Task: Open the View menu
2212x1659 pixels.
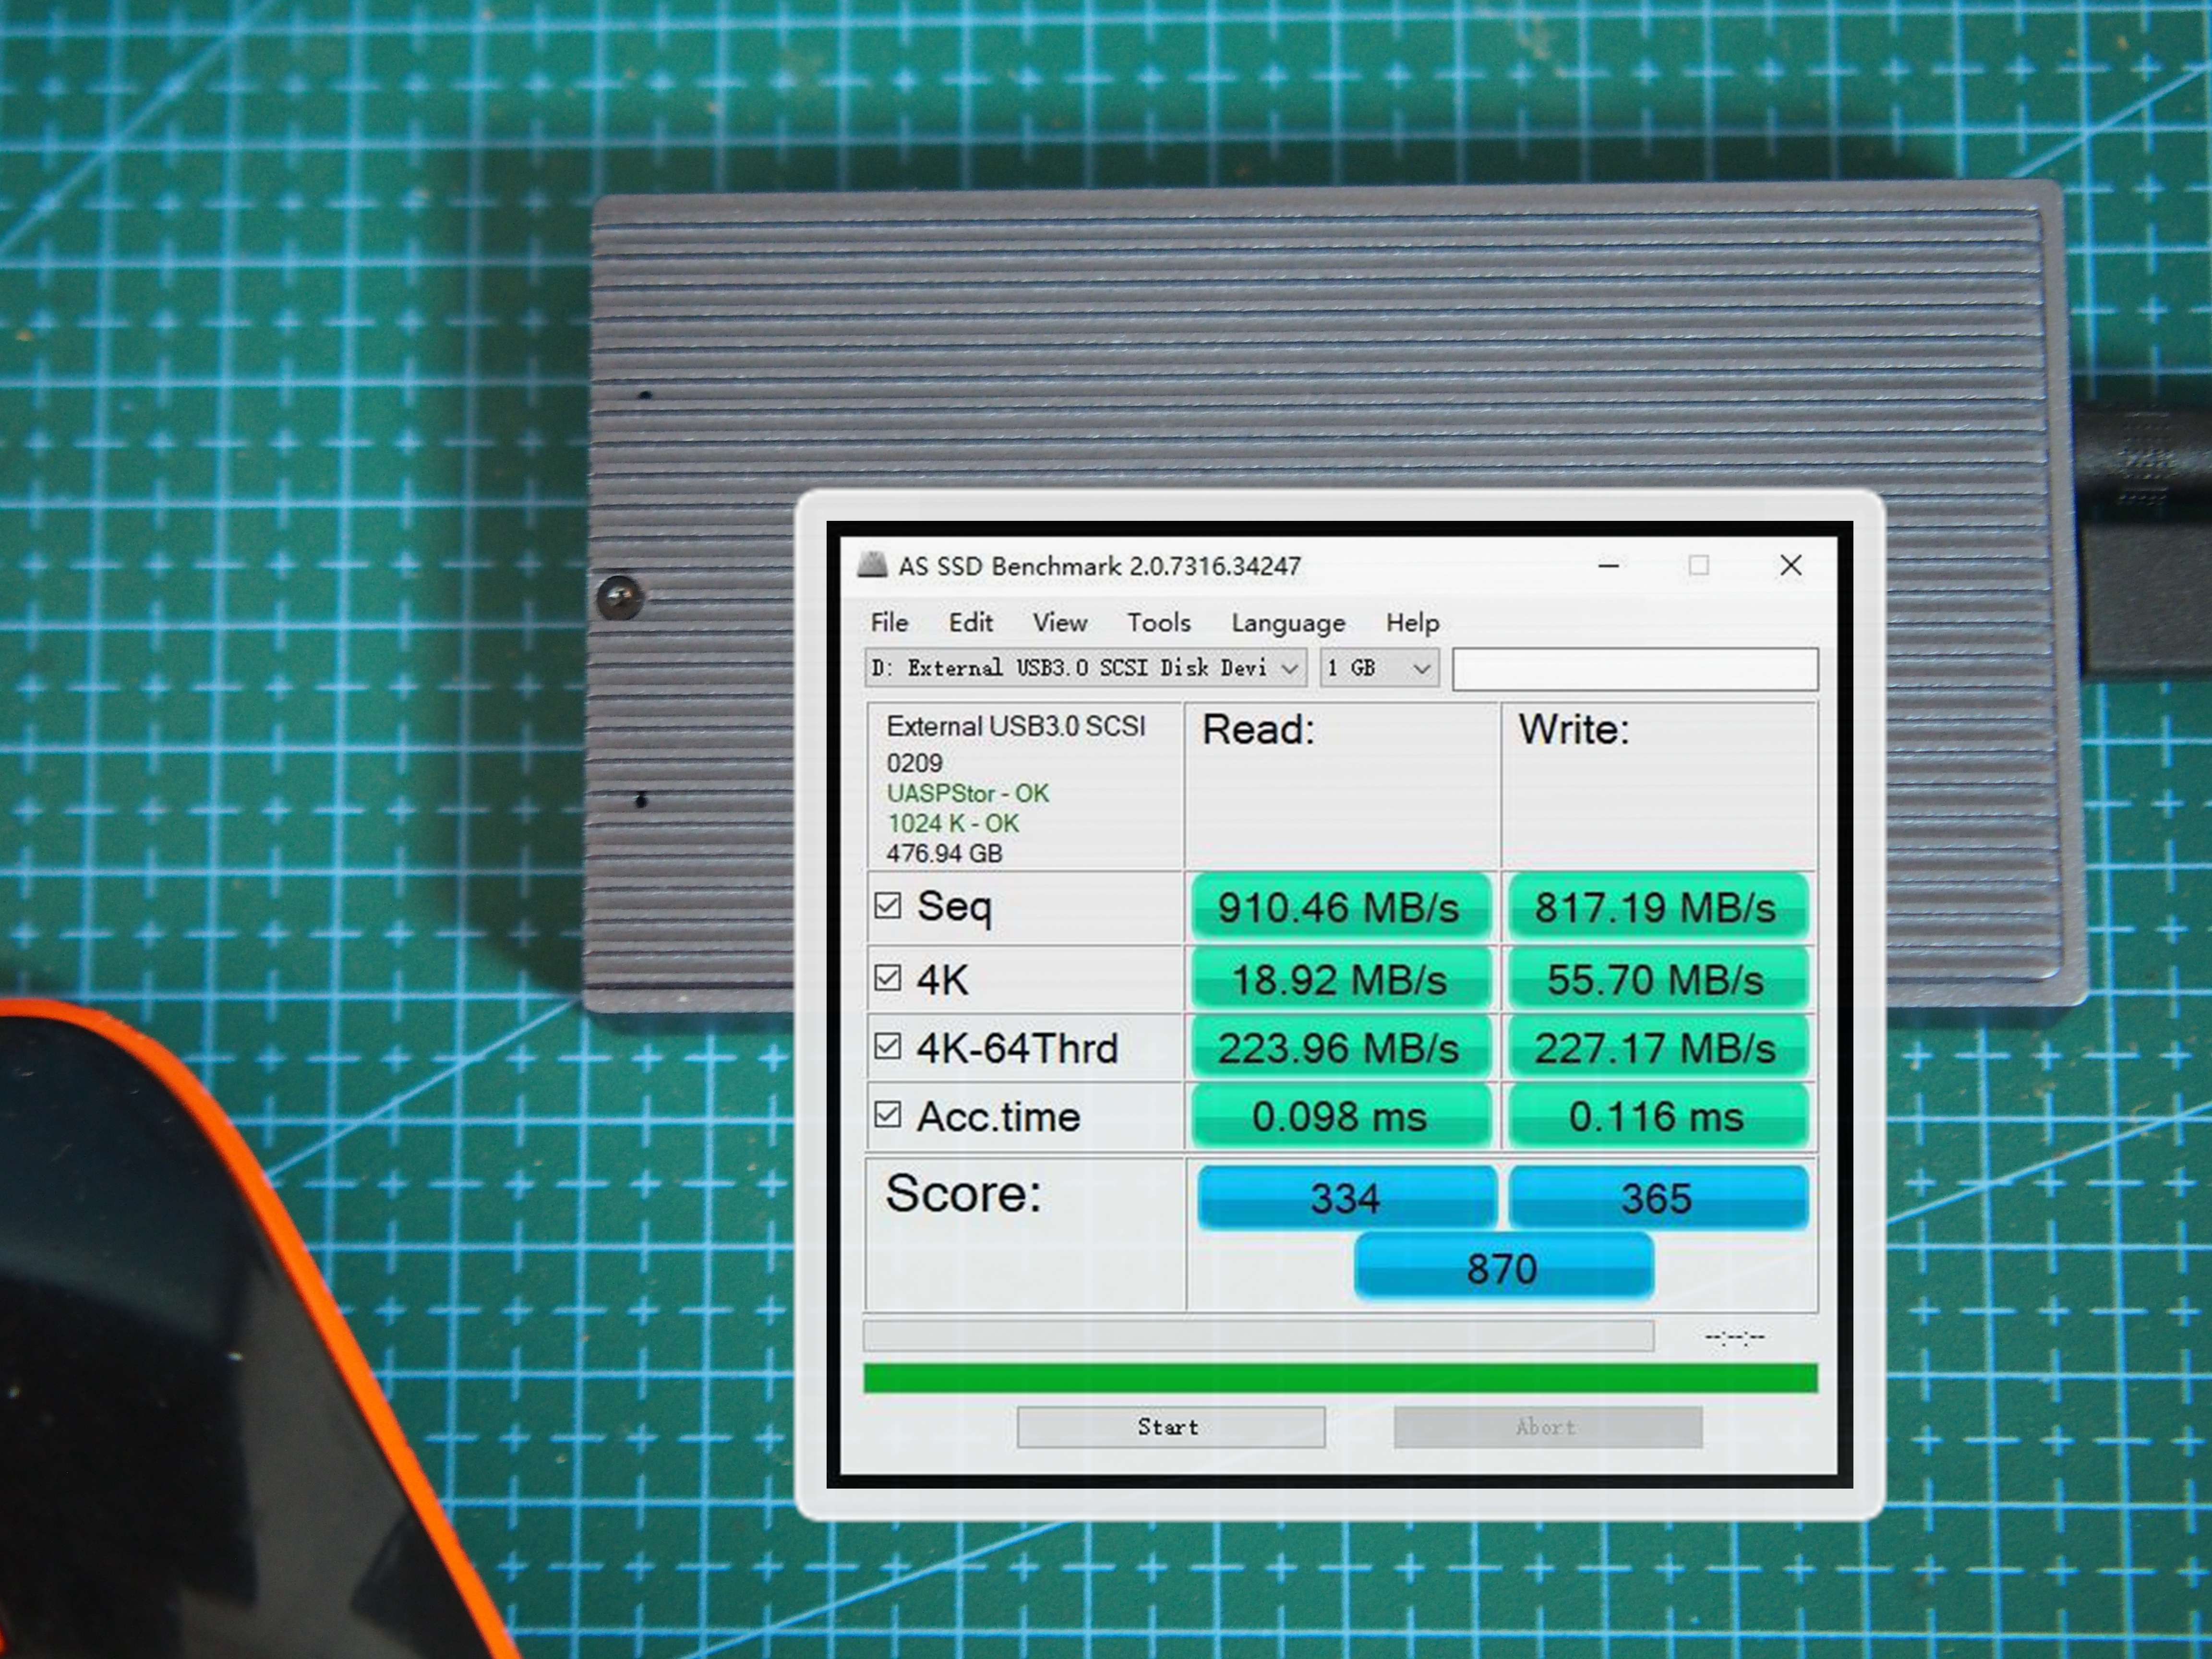Action: point(1060,622)
